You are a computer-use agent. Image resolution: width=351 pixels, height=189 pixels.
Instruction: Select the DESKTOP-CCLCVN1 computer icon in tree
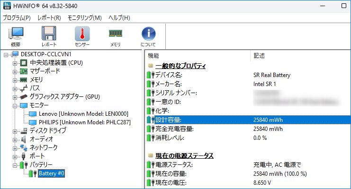(x=15, y=54)
